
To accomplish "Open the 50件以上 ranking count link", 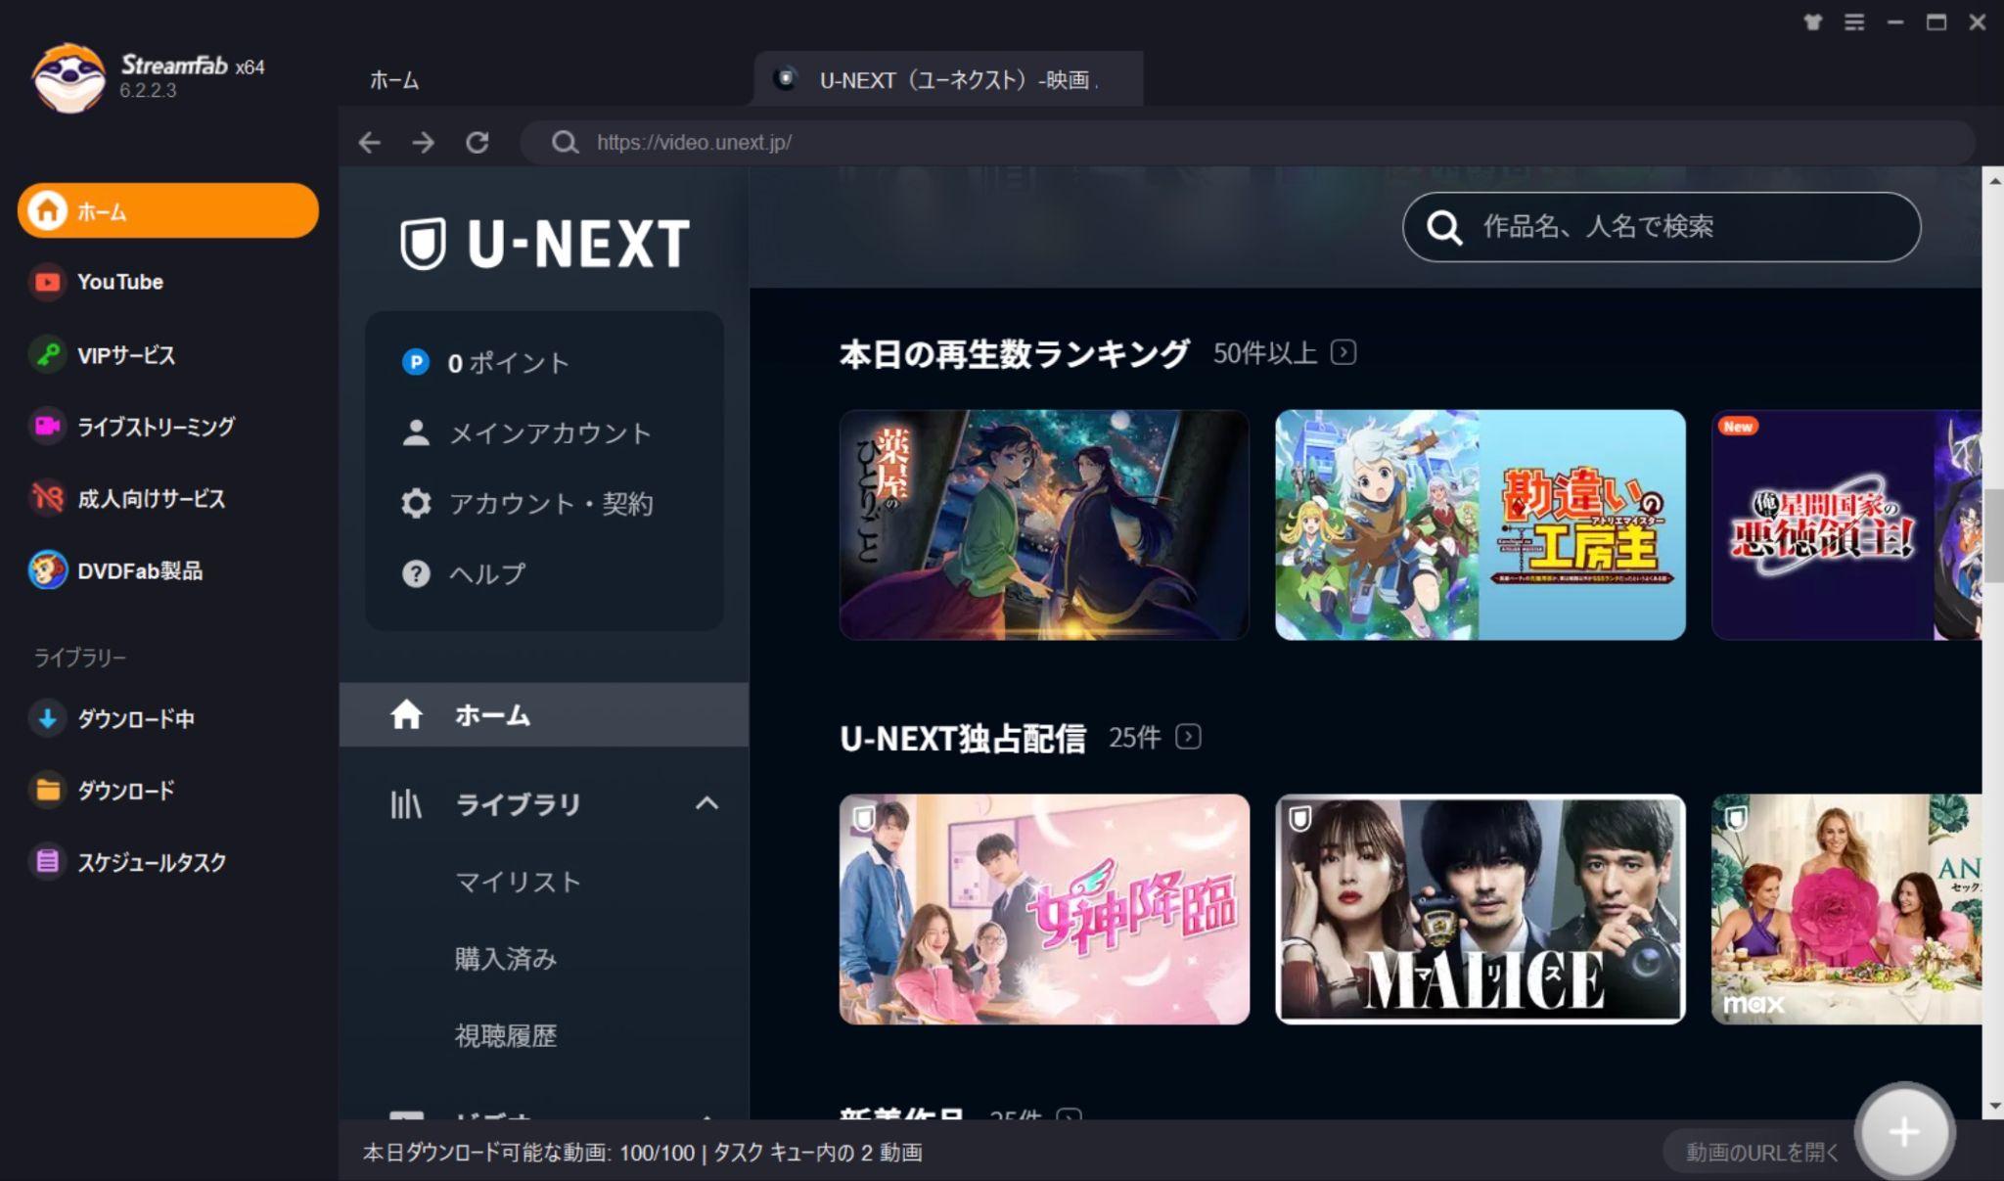I will tap(1265, 353).
